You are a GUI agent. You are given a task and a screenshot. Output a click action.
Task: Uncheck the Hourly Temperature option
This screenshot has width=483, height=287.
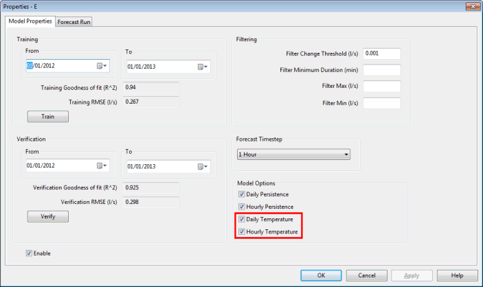click(242, 231)
